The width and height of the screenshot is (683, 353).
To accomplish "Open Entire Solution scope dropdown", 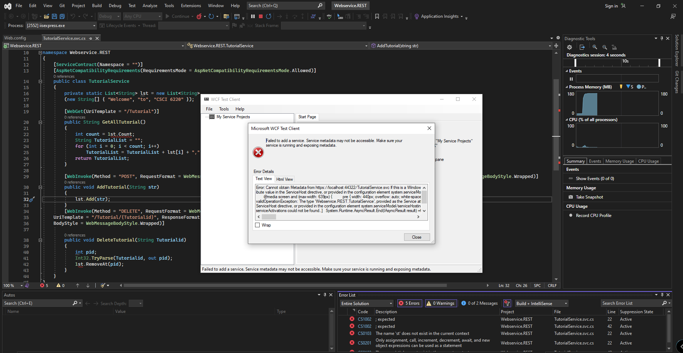I will [366, 303].
